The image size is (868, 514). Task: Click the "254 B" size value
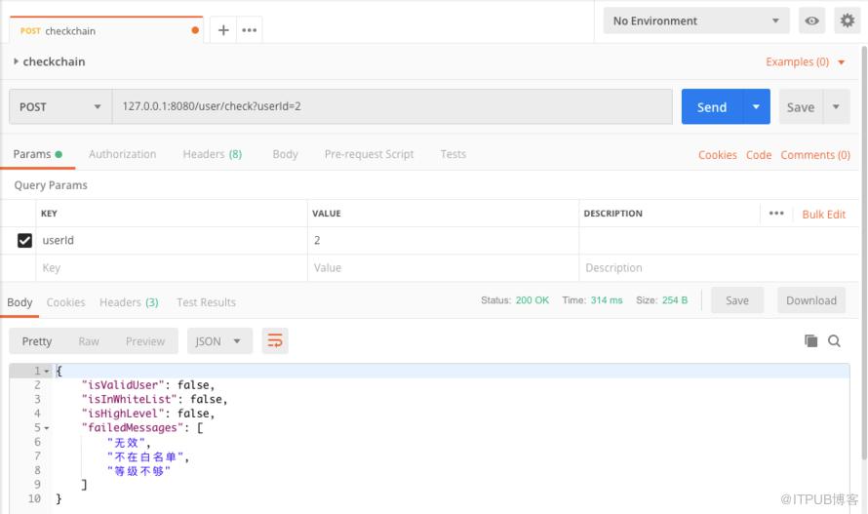pyautogui.click(x=674, y=300)
